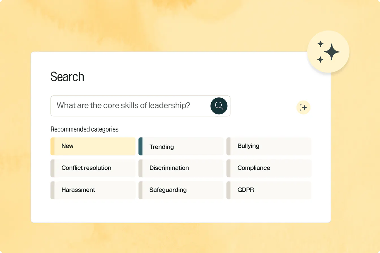Click the magnifying glass search button
Screen dimensions: 380x253
(x=219, y=106)
